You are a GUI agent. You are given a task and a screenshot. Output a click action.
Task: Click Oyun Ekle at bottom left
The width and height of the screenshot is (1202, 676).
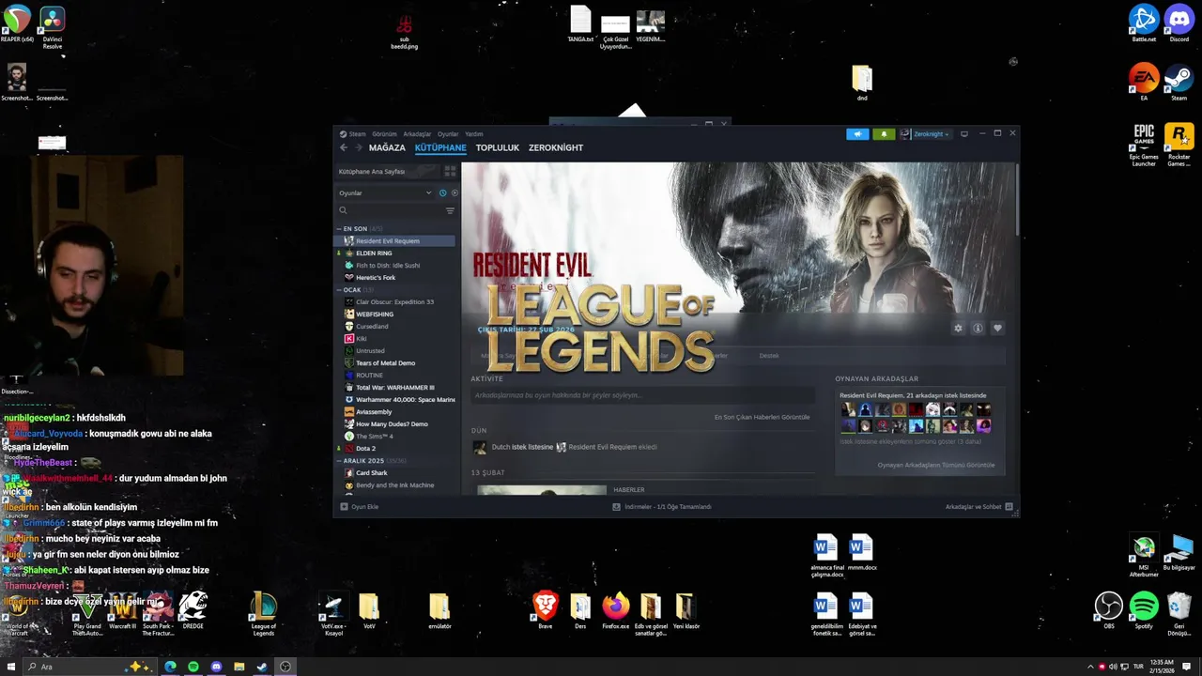(x=360, y=507)
